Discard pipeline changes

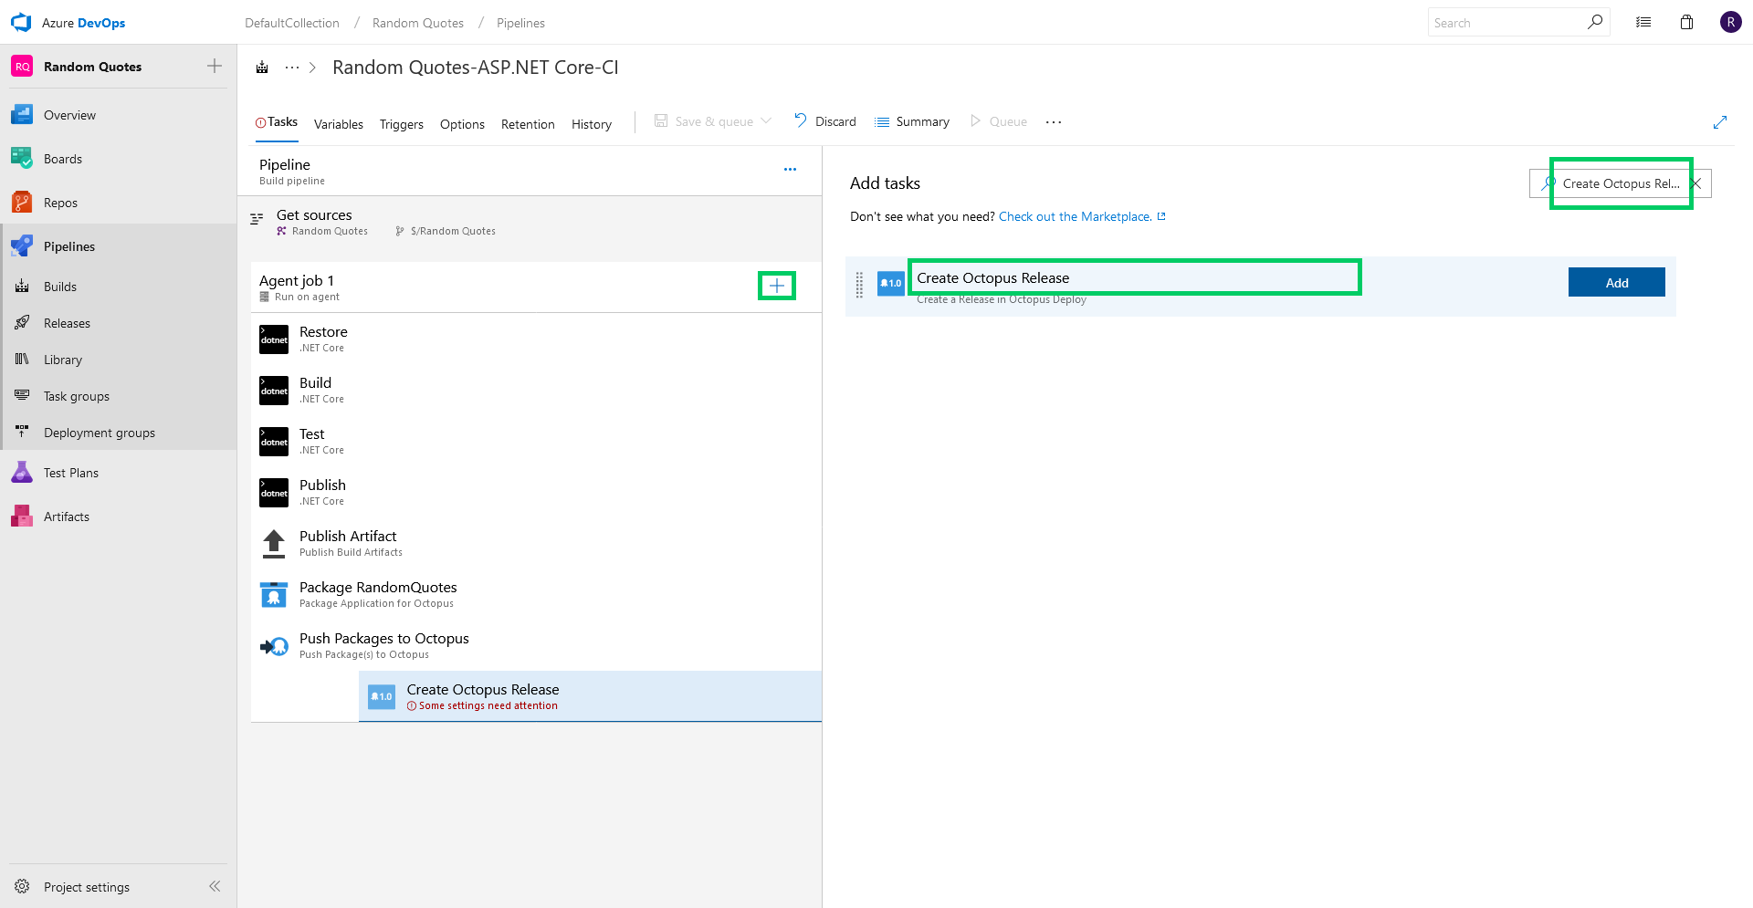[x=824, y=121]
